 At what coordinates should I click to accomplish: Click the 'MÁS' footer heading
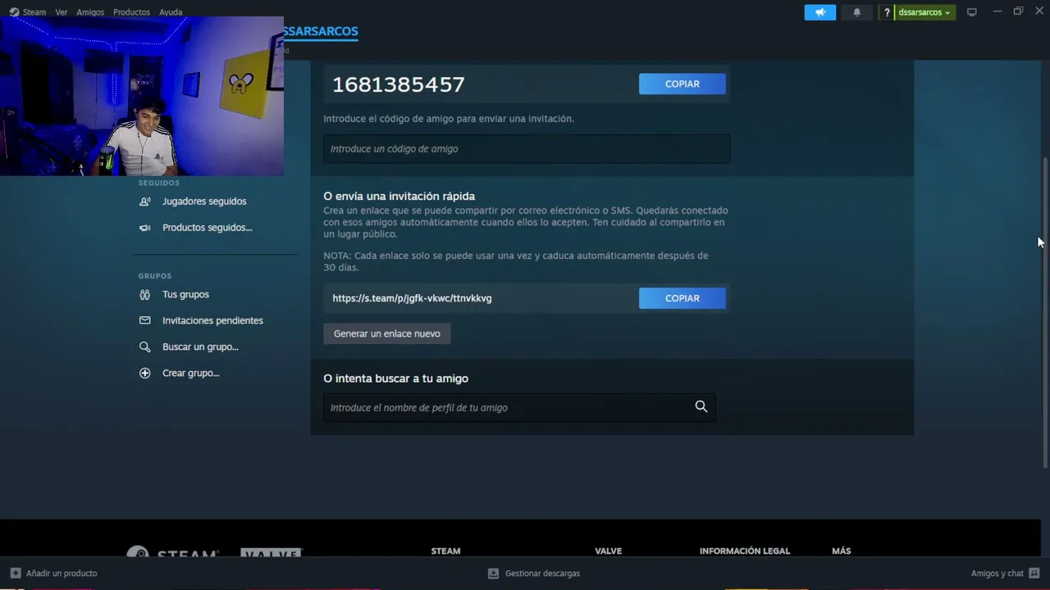[x=842, y=551]
